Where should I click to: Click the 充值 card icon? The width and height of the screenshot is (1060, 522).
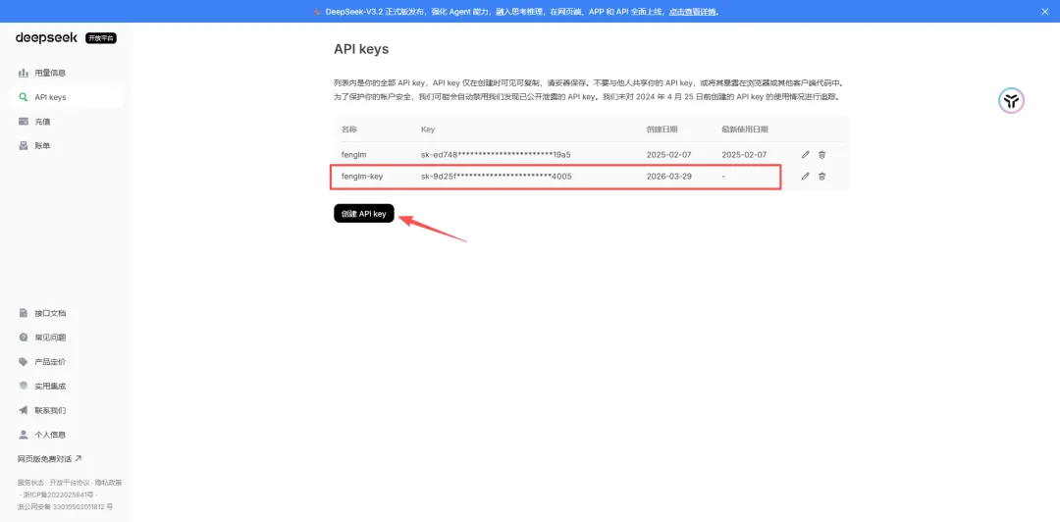pyautogui.click(x=23, y=122)
